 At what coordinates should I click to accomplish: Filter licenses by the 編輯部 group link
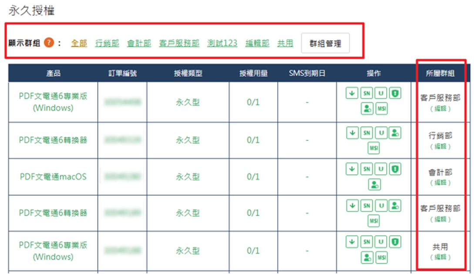click(x=257, y=43)
